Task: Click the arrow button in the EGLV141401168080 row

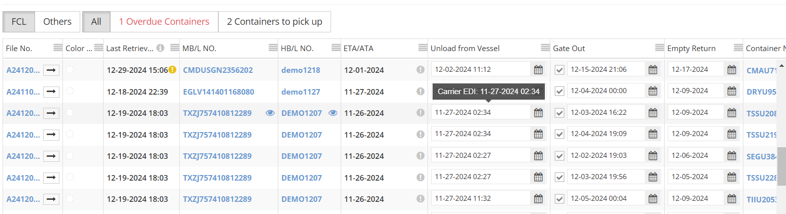Action: [x=51, y=92]
